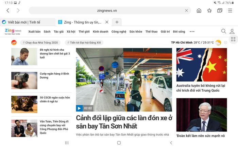Open the tab switcher showing 2 tabs
The image size is (238, 148).
(220, 10)
